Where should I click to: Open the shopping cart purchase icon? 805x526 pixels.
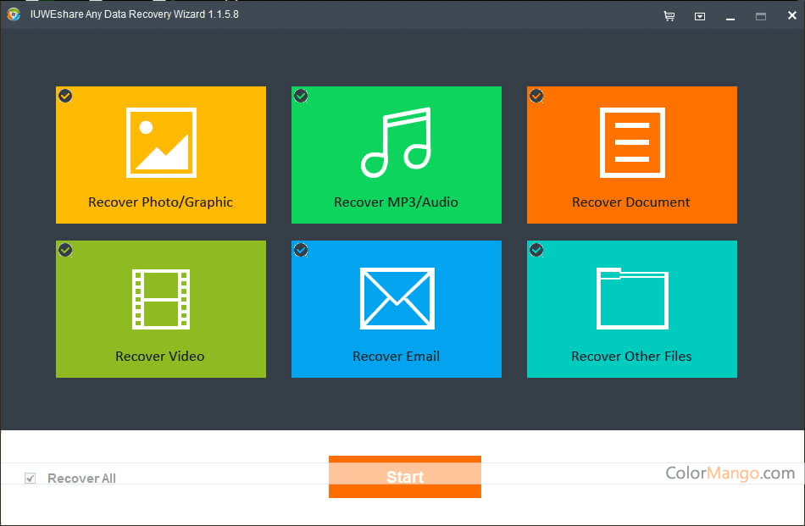669,15
